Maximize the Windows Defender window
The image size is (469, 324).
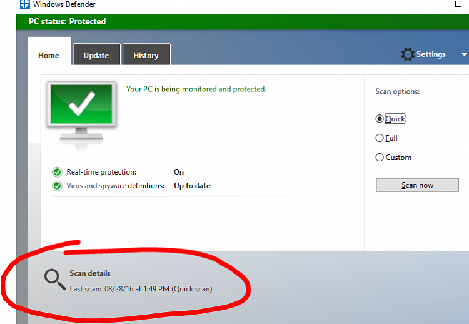click(458, 4)
